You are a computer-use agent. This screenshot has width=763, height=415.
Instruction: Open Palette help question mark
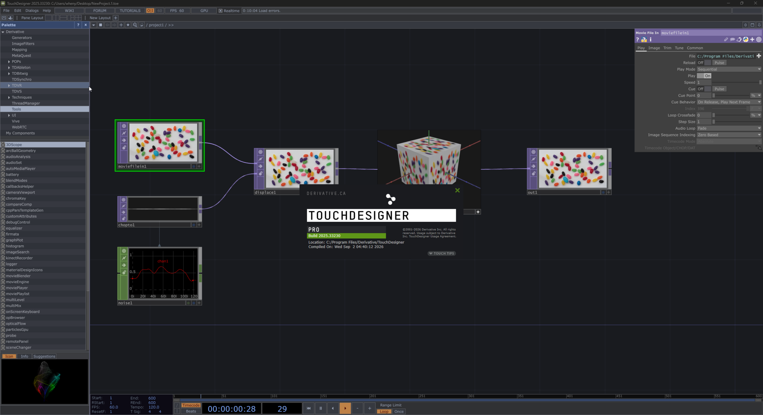pyautogui.click(x=78, y=25)
